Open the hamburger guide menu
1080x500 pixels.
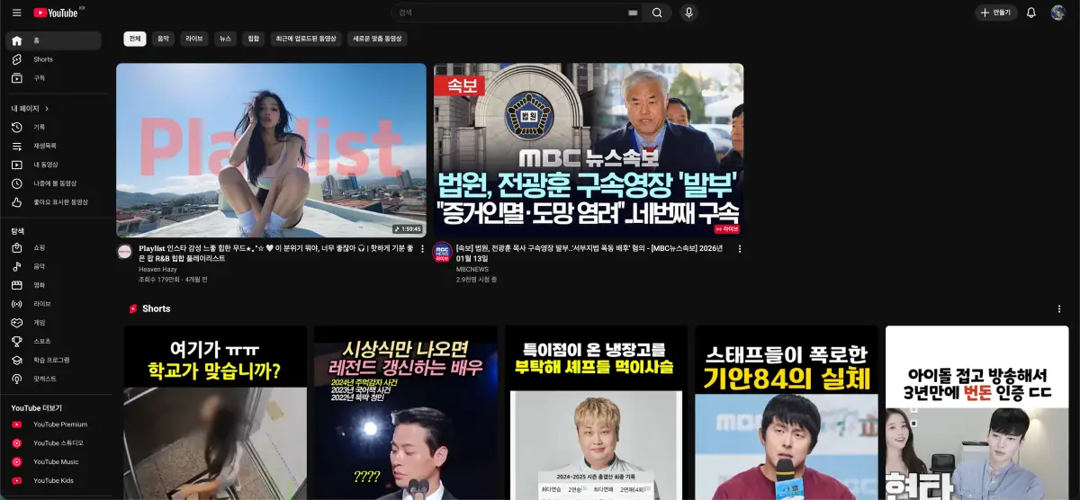(16, 13)
